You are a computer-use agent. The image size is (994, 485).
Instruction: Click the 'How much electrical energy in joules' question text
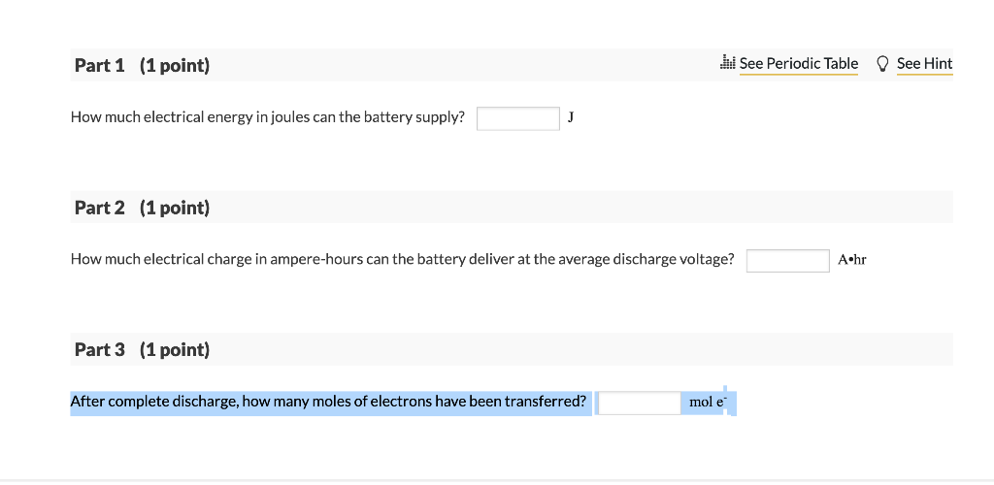[268, 117]
